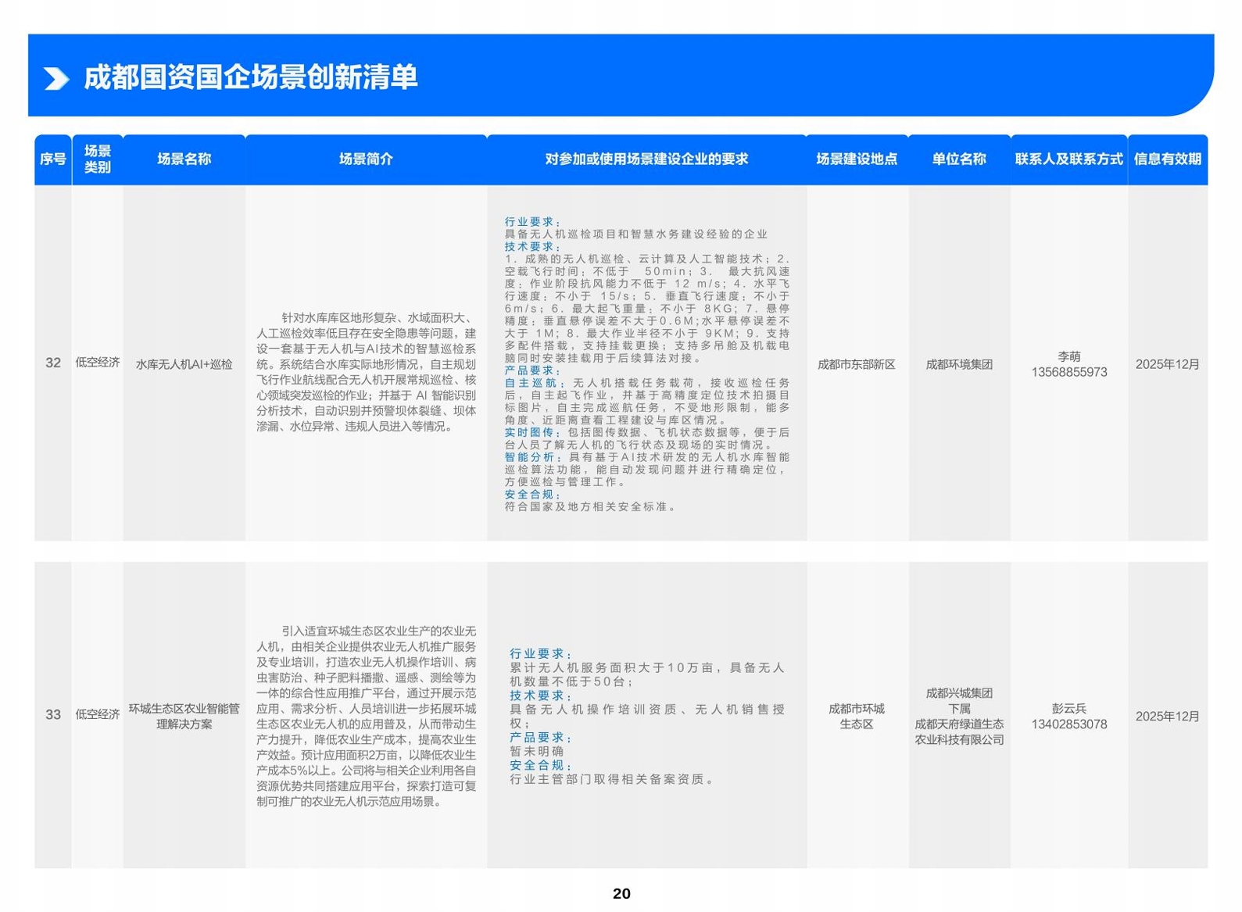Select the 序号 column header
The height and width of the screenshot is (912, 1242).
tap(52, 159)
